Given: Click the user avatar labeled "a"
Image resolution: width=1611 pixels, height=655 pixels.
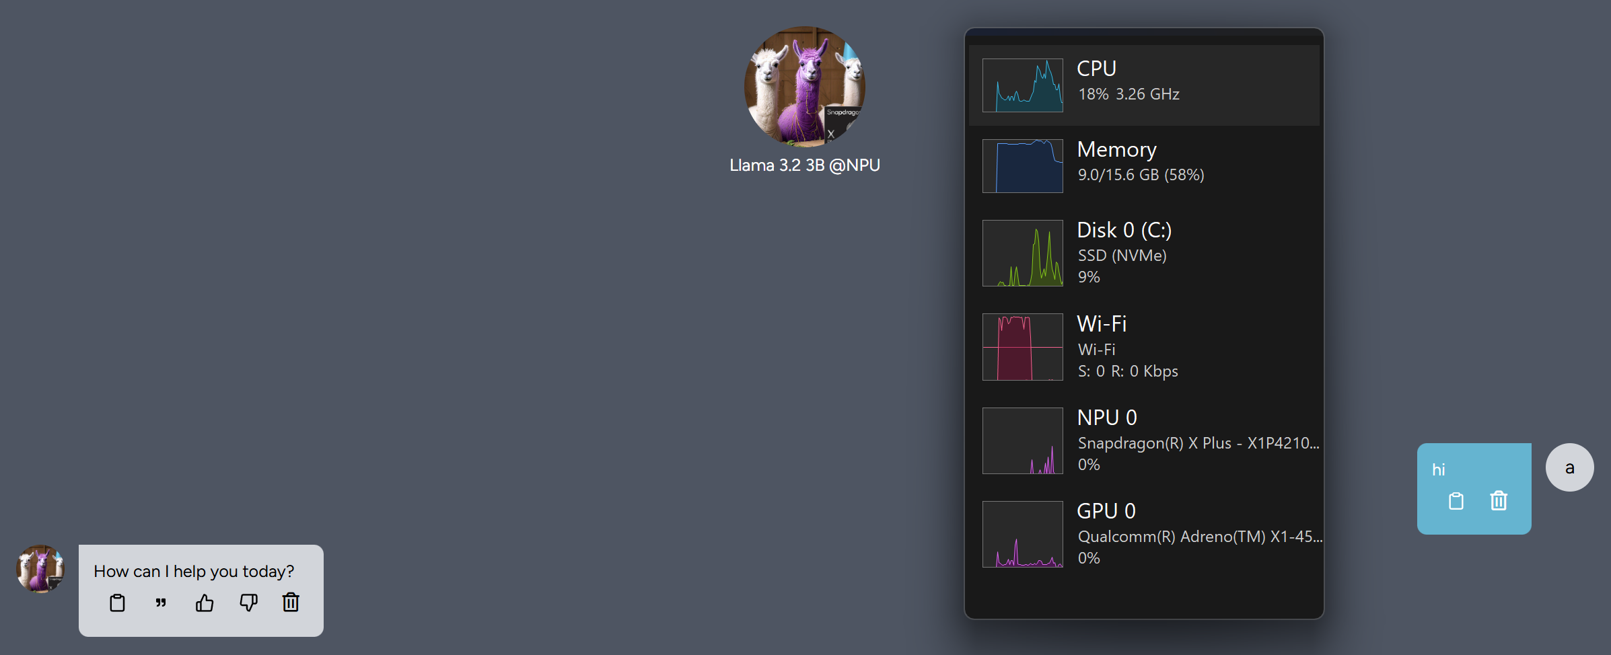Looking at the screenshot, I should tap(1569, 467).
